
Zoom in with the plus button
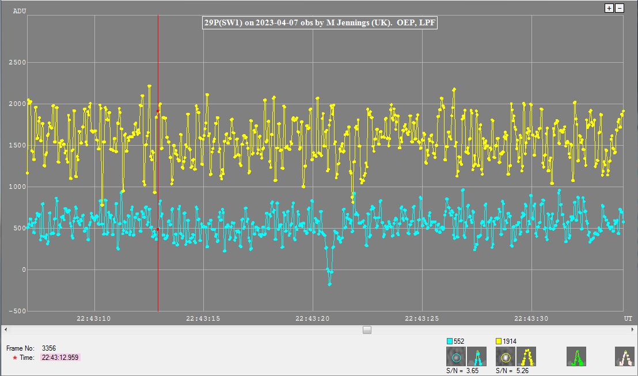coord(609,8)
